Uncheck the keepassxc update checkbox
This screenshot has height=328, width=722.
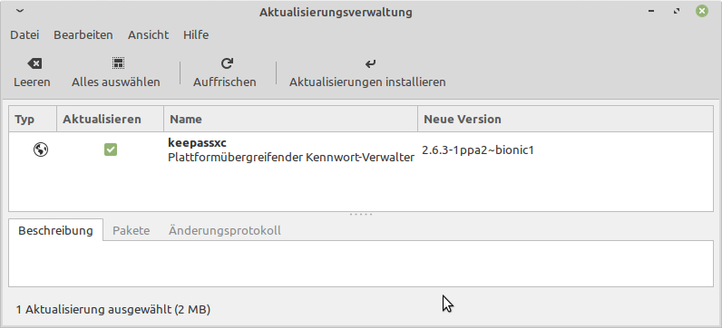(x=111, y=150)
